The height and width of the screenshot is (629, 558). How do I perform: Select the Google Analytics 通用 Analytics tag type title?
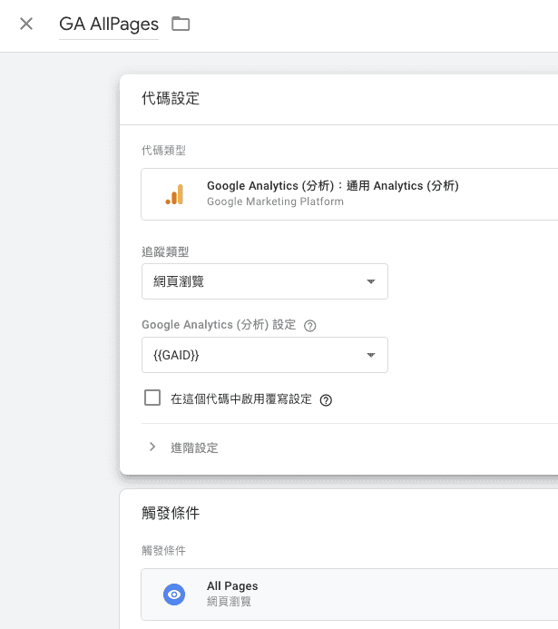click(x=332, y=186)
